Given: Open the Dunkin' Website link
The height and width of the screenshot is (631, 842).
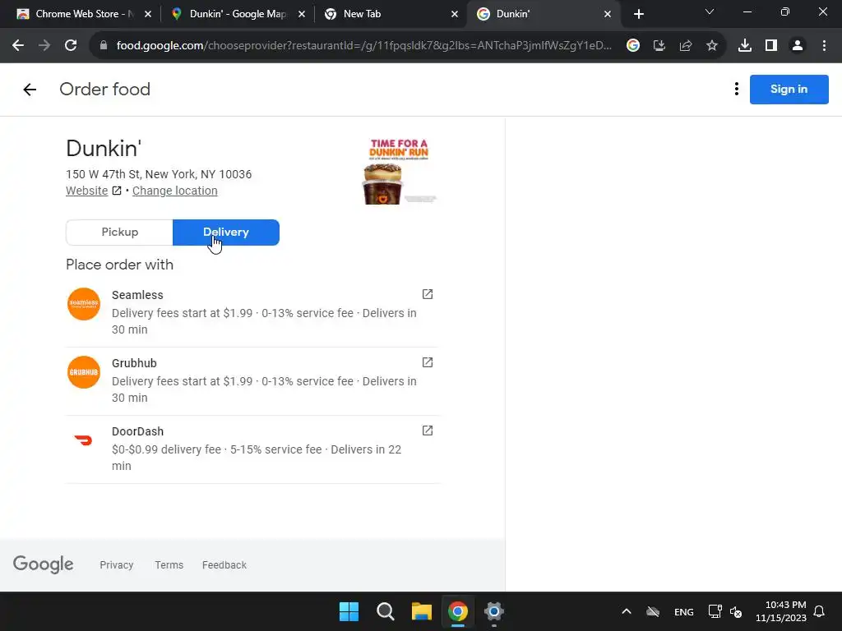Looking at the screenshot, I should pyautogui.click(x=87, y=191).
